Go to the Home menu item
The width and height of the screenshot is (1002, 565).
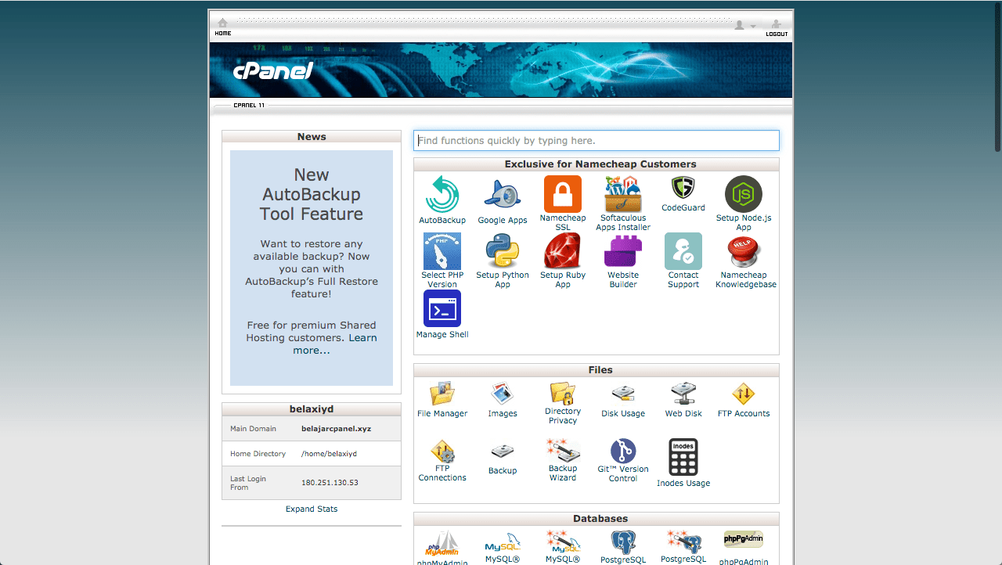[222, 27]
